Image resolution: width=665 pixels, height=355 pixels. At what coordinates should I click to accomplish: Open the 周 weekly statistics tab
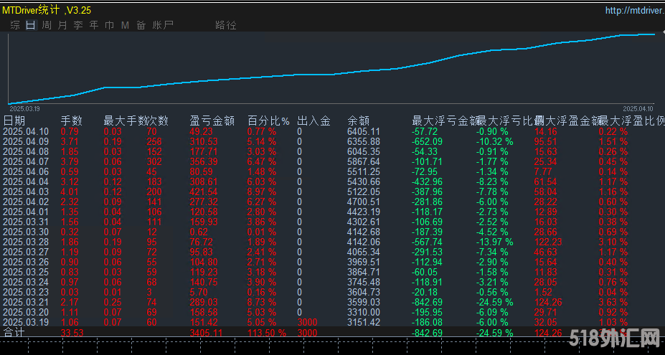coord(47,25)
